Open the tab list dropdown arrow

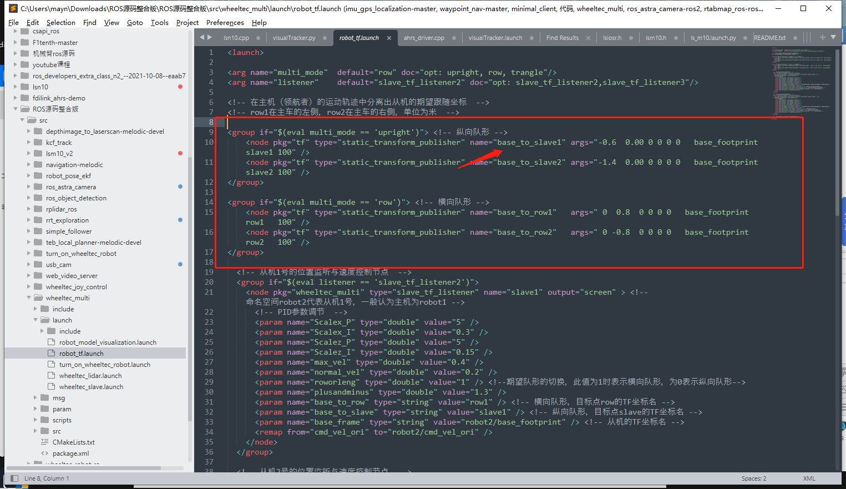833,37
